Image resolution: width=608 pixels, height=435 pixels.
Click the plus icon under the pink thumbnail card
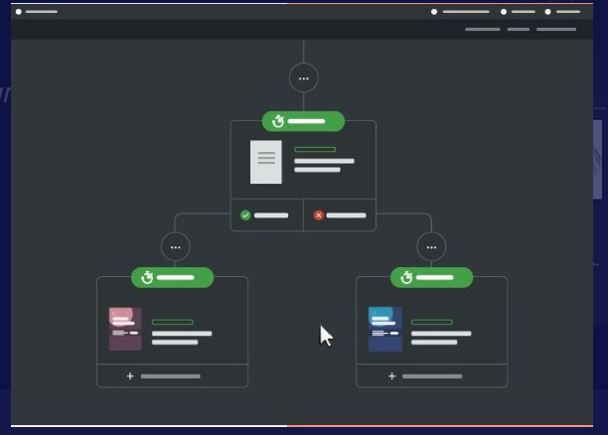130,376
